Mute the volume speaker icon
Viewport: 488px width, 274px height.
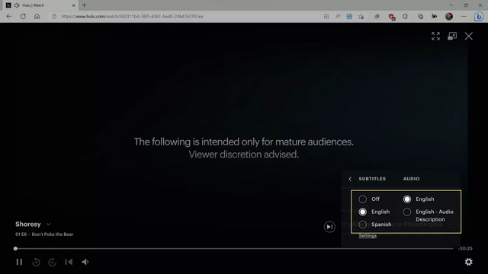pos(85,262)
